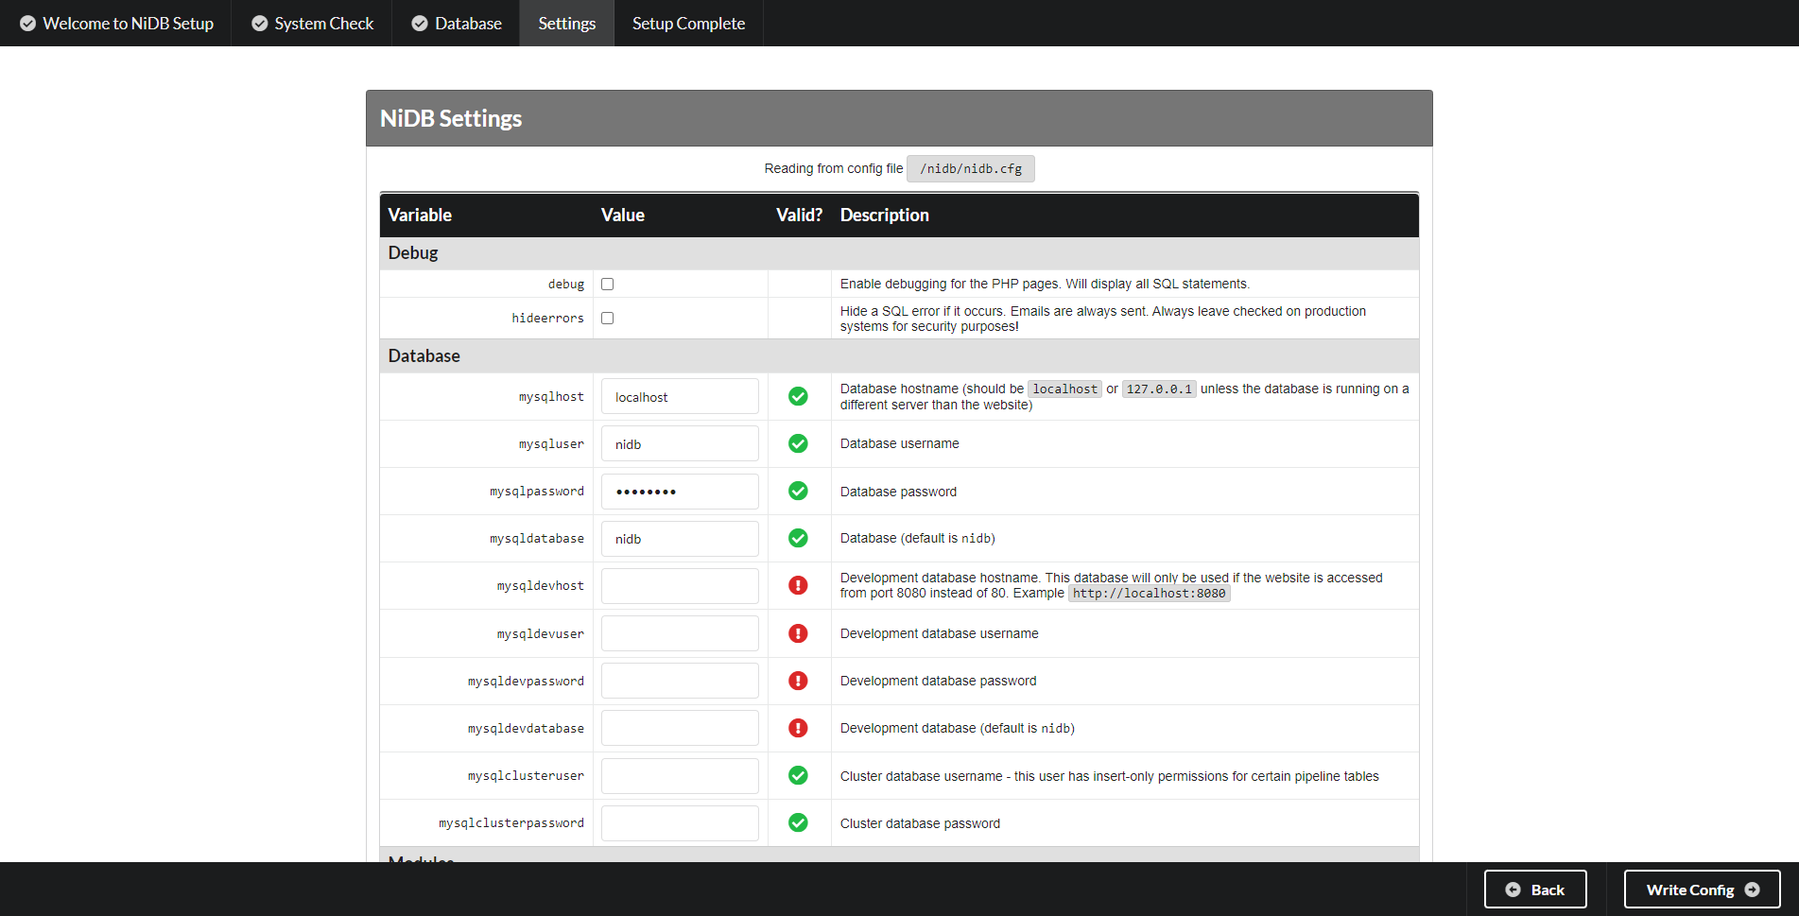Click the green valid checkmark for mysqlhost

point(798,396)
